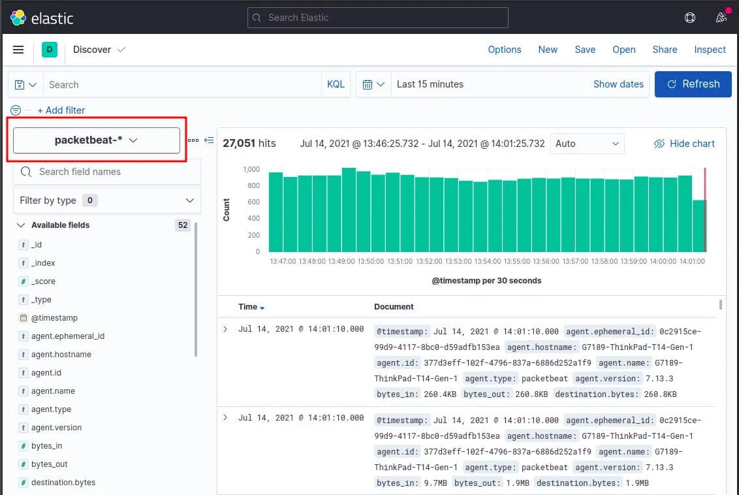
Task: Click the fields list scrollbar
Action: [x=196, y=289]
